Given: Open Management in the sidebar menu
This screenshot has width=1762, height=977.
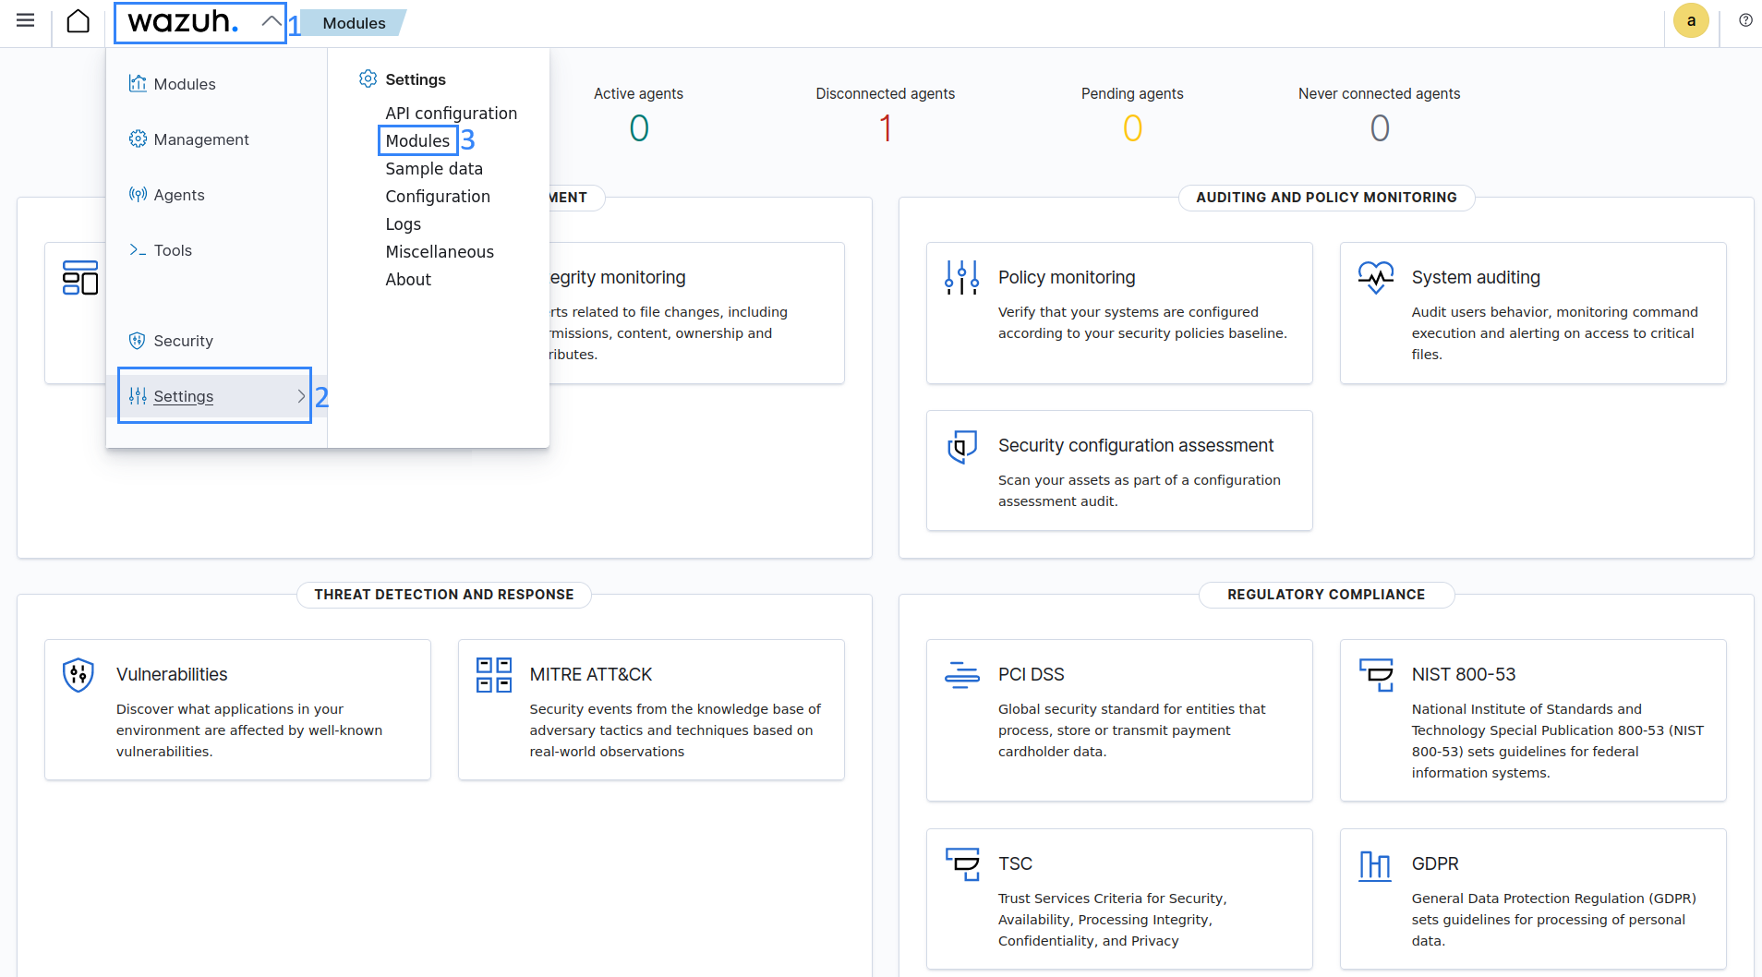Looking at the screenshot, I should (x=201, y=139).
